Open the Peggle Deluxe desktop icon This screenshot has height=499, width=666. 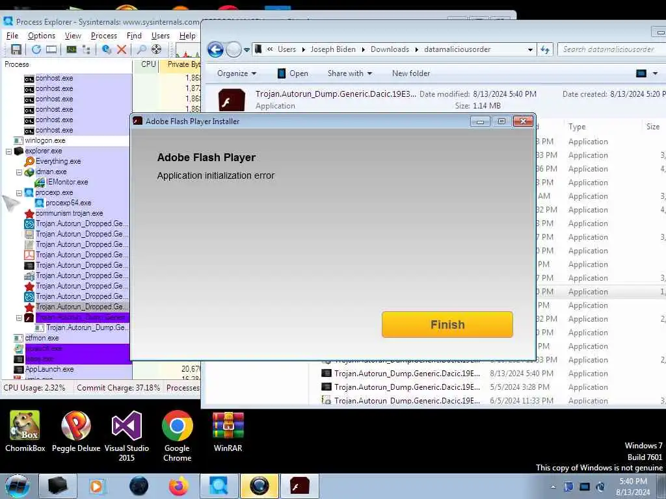76,431
